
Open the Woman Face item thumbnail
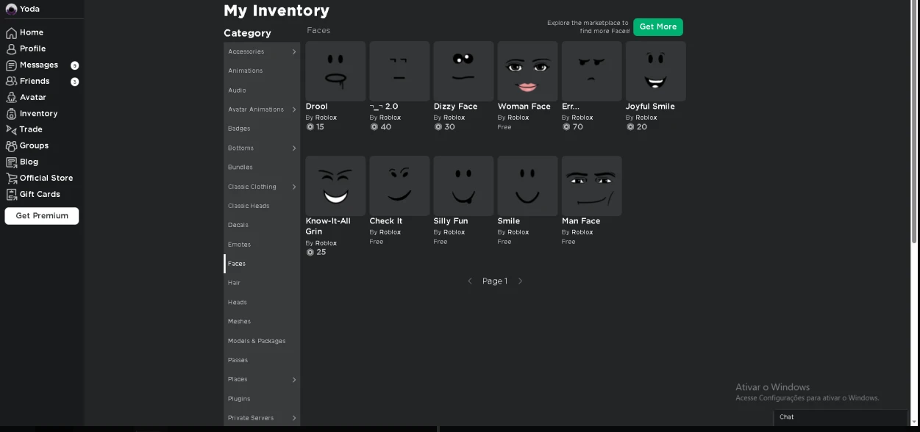click(527, 71)
